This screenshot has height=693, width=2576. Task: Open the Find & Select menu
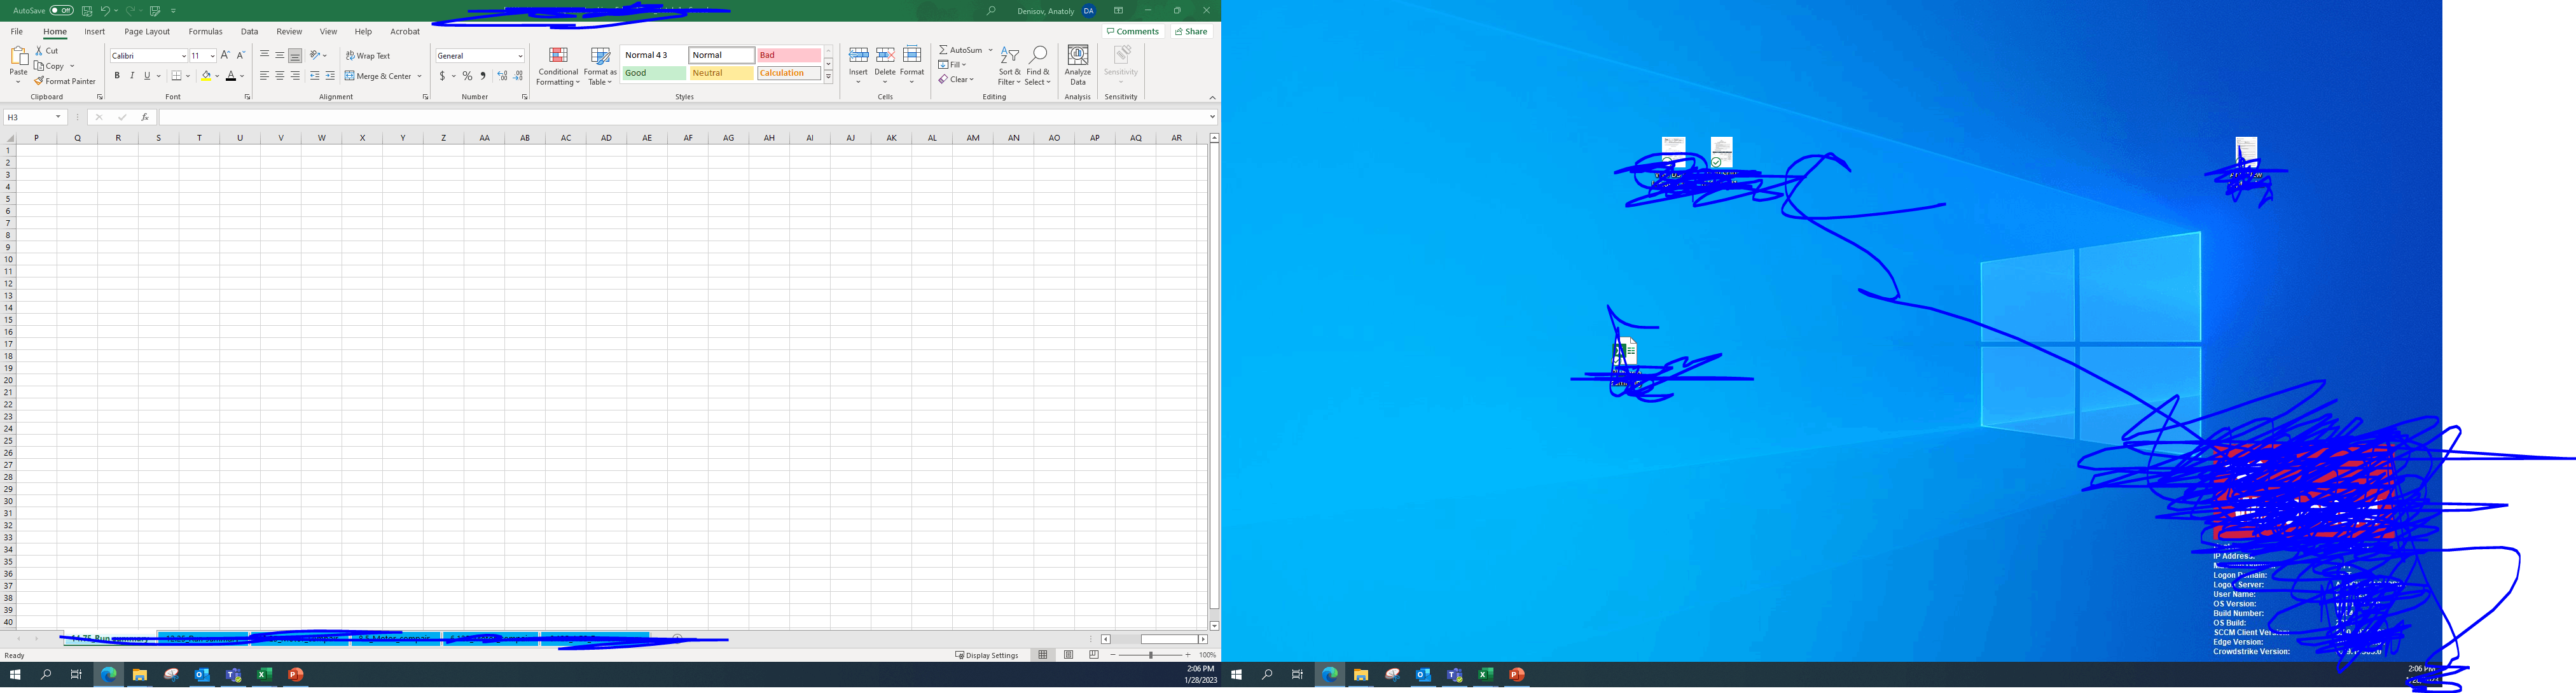pos(1038,66)
